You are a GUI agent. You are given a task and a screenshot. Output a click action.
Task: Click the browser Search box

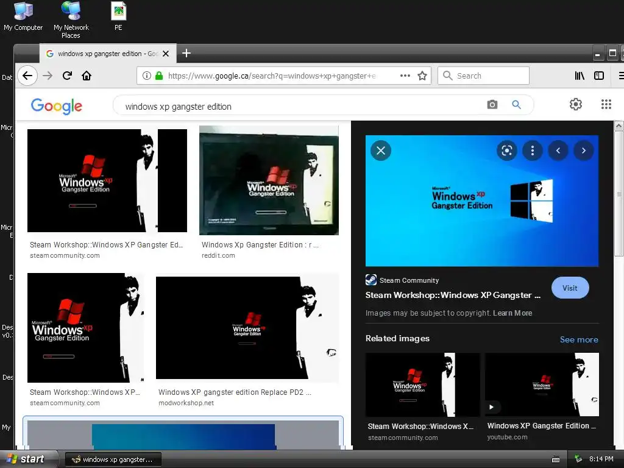(x=483, y=76)
